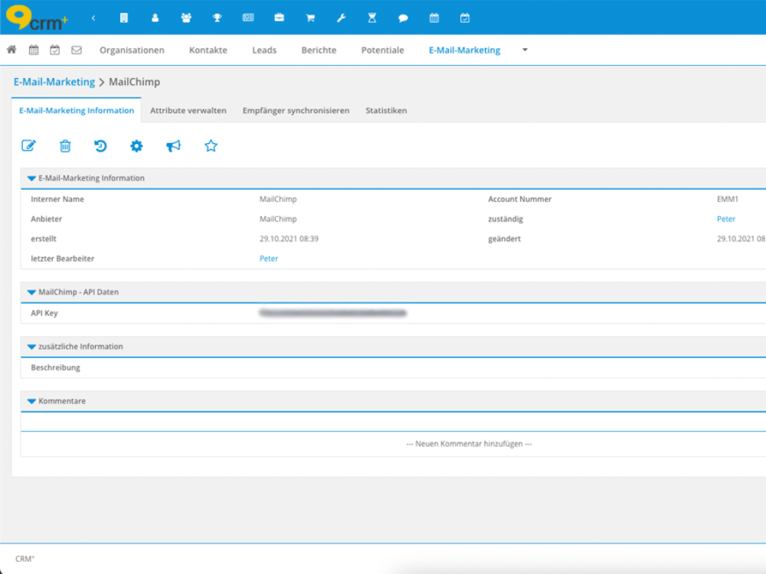
Task: Mark MailChimp as favorite with the star
Action: pyautogui.click(x=211, y=146)
